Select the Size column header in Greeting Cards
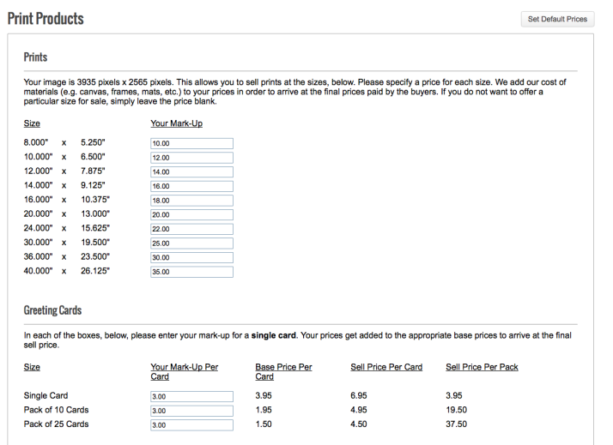The height and width of the screenshot is (445, 613). pyautogui.click(x=32, y=367)
